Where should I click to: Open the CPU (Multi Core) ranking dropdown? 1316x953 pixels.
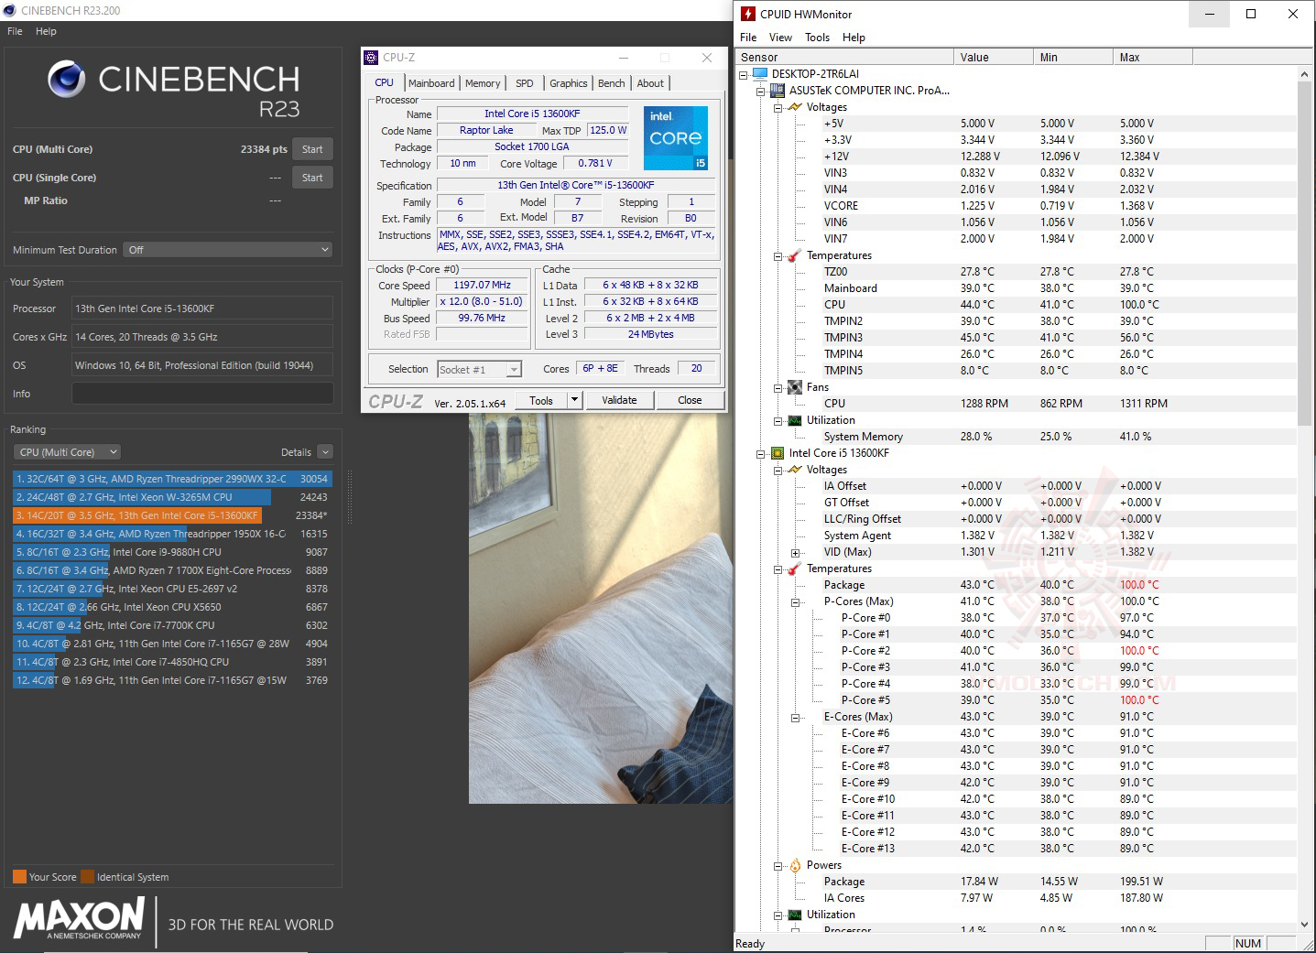coord(68,452)
